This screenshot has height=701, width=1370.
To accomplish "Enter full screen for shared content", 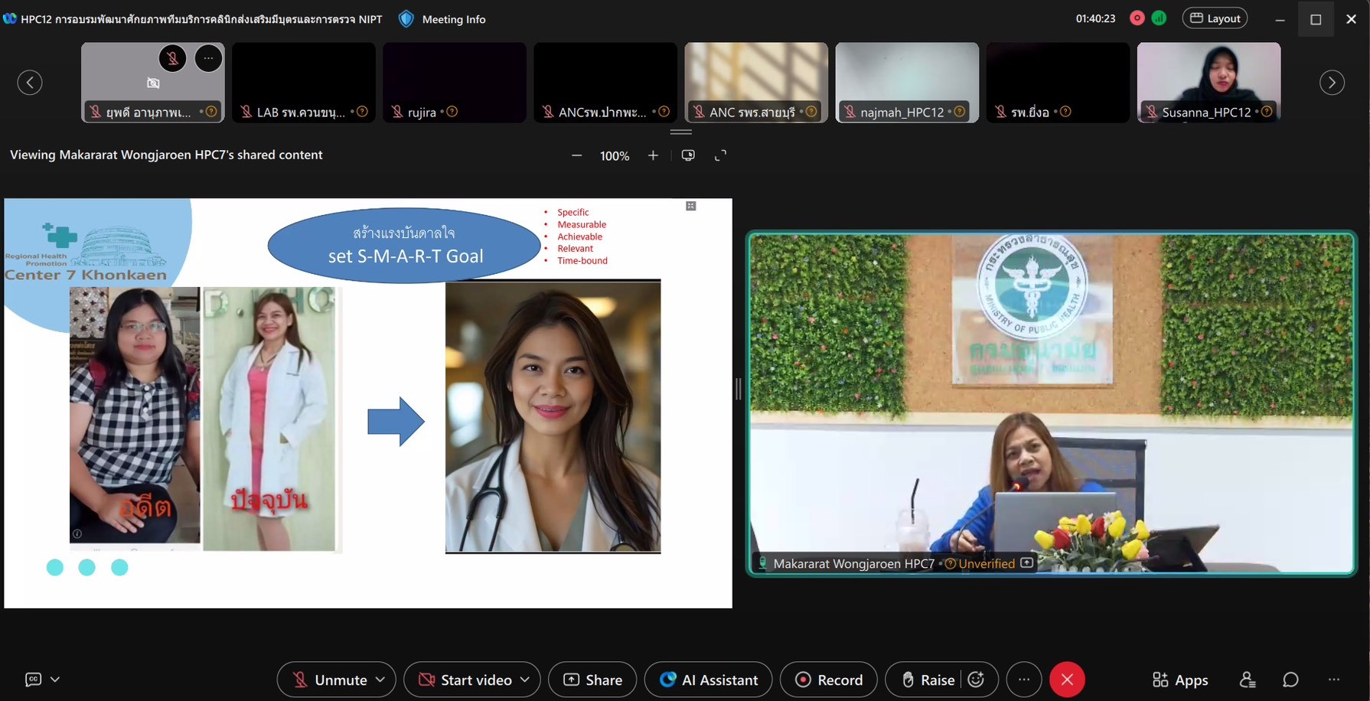I will pos(720,155).
